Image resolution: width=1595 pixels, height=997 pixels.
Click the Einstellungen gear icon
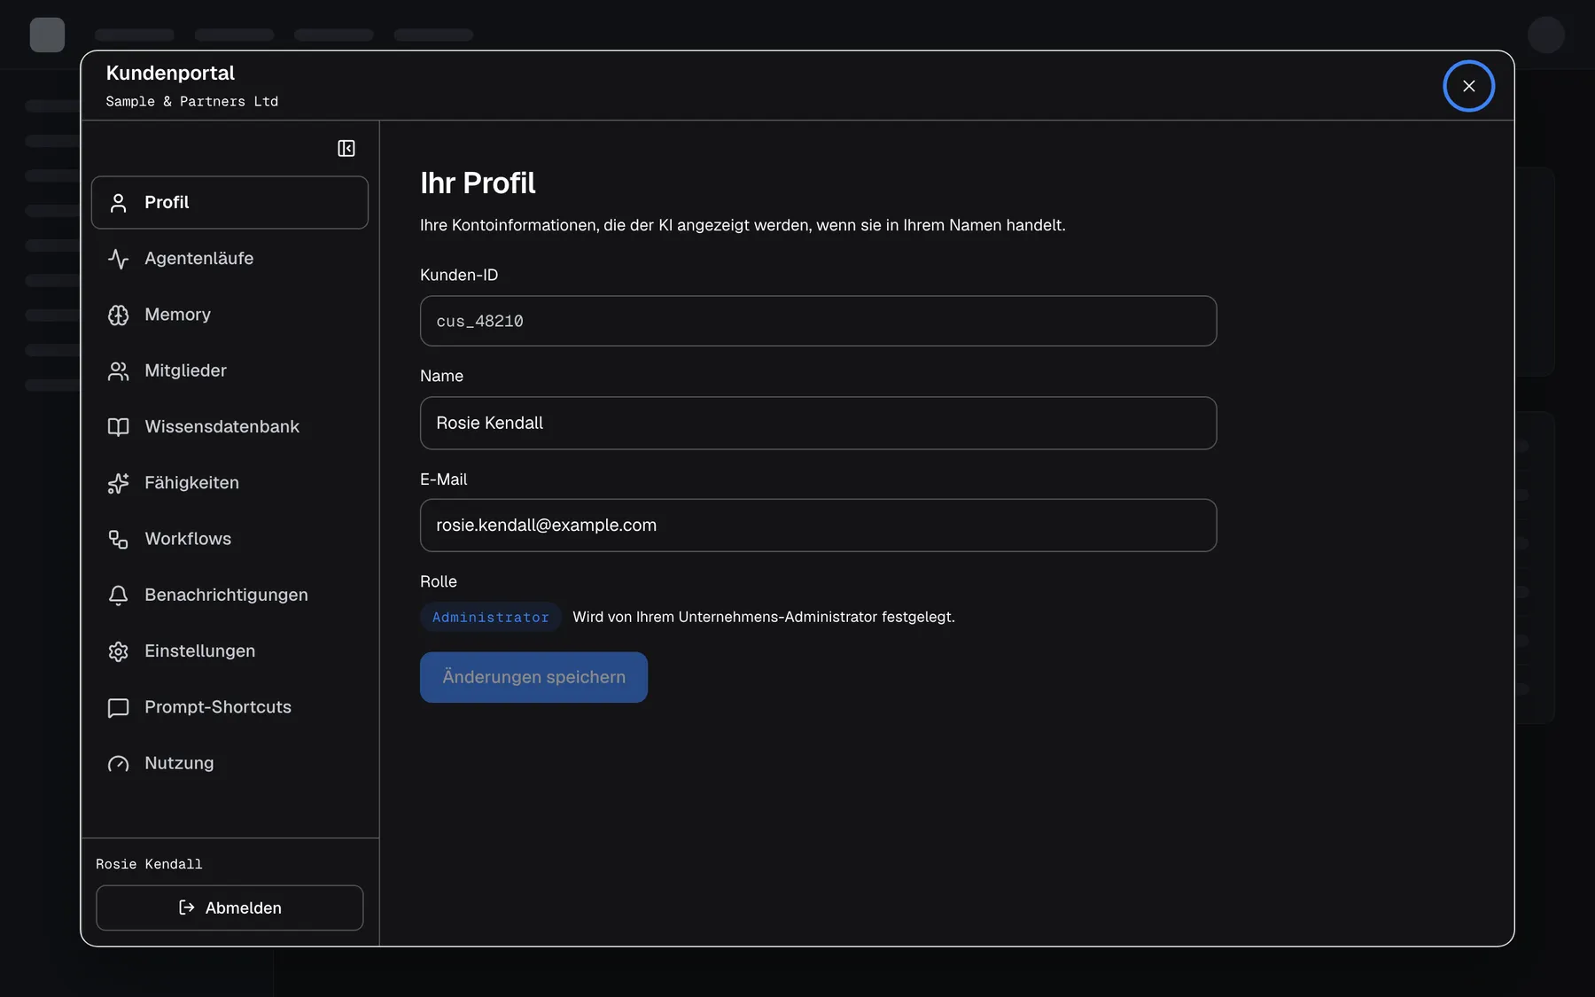118,651
